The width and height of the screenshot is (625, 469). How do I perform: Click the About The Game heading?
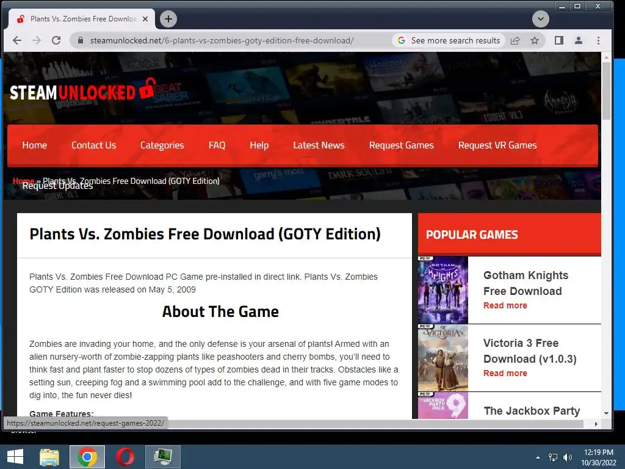coord(220,311)
